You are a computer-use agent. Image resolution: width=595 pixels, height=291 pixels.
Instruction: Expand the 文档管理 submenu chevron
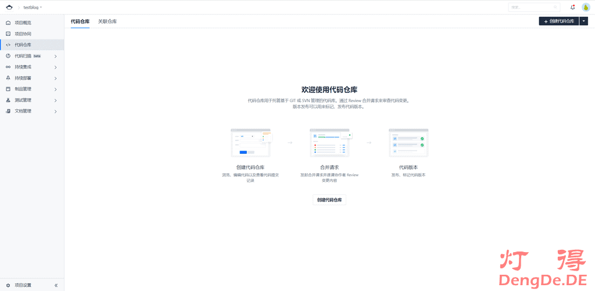click(56, 111)
